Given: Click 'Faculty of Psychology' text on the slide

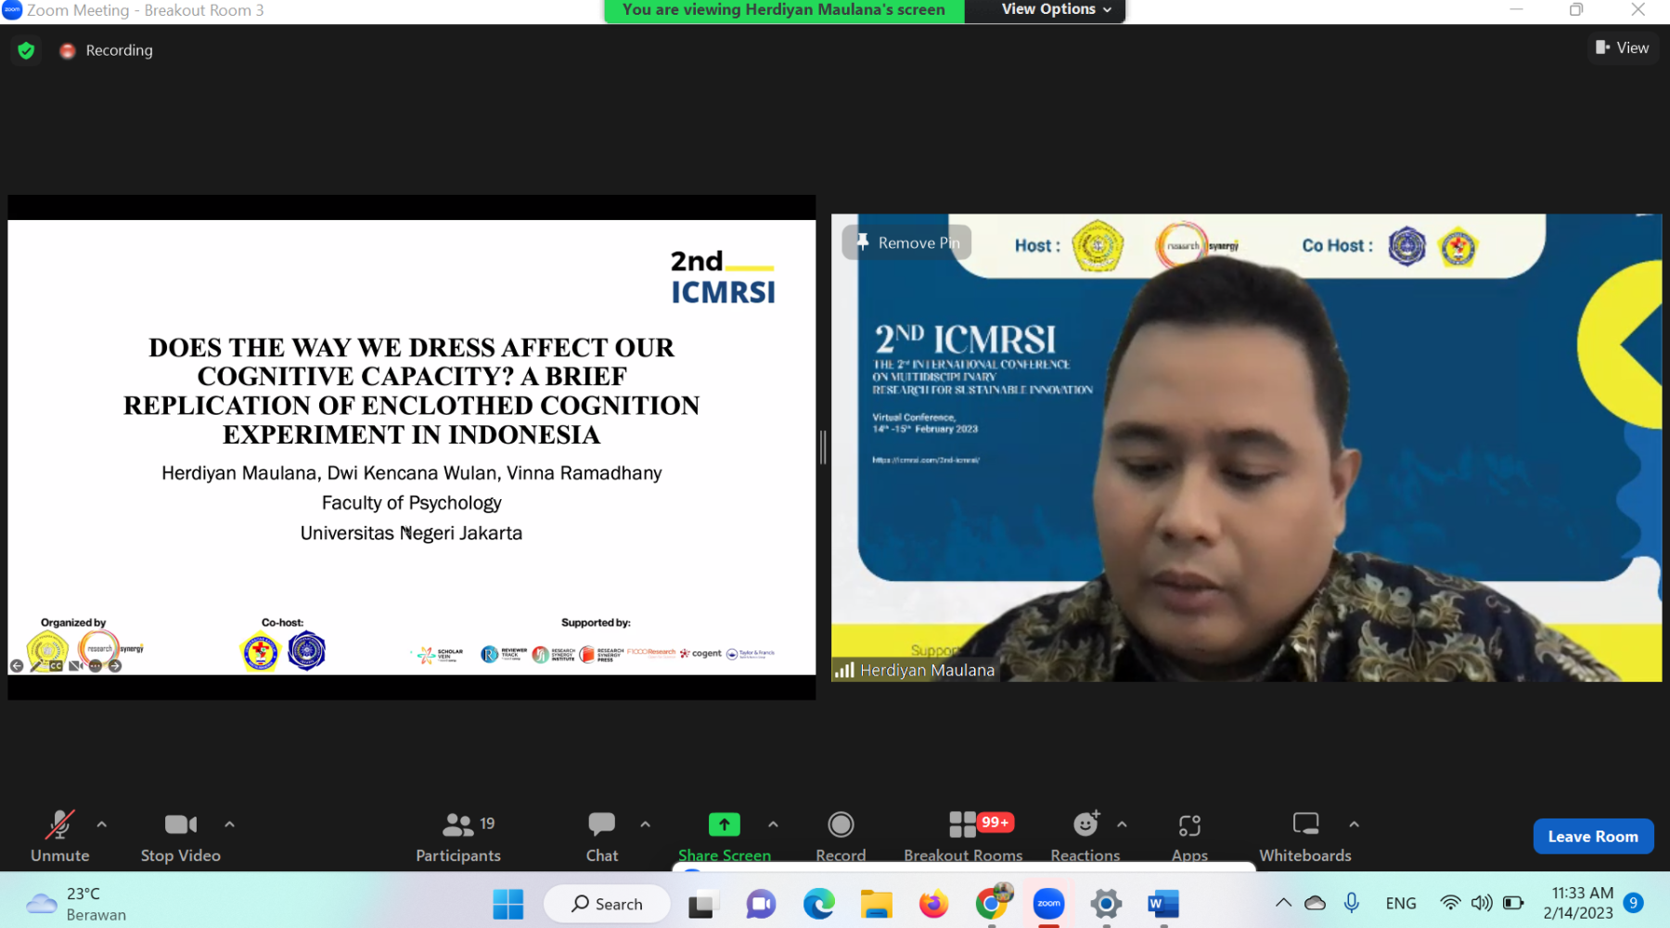Looking at the screenshot, I should [x=411, y=503].
